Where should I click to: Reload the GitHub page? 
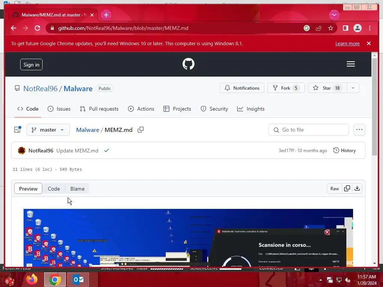pyautogui.click(x=37, y=28)
